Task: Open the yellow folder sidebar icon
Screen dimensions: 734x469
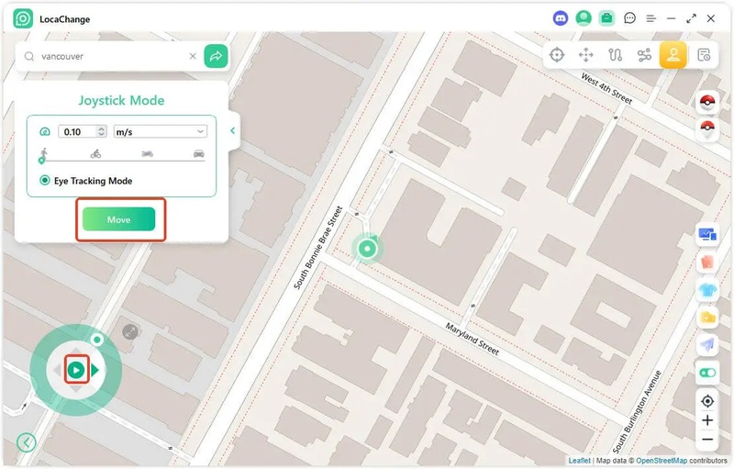Action: coord(707,318)
